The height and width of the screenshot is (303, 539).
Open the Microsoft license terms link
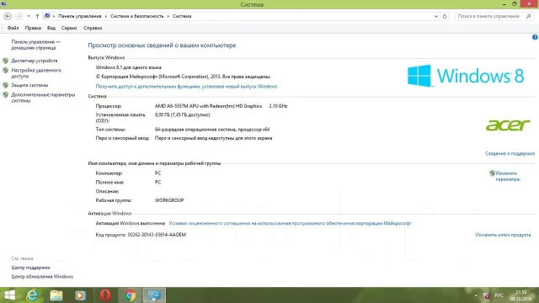pos(290,223)
